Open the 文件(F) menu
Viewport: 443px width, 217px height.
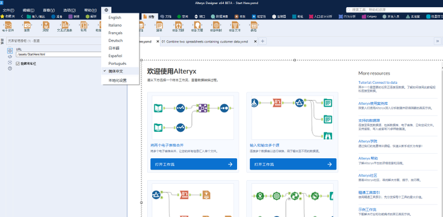click(8, 10)
